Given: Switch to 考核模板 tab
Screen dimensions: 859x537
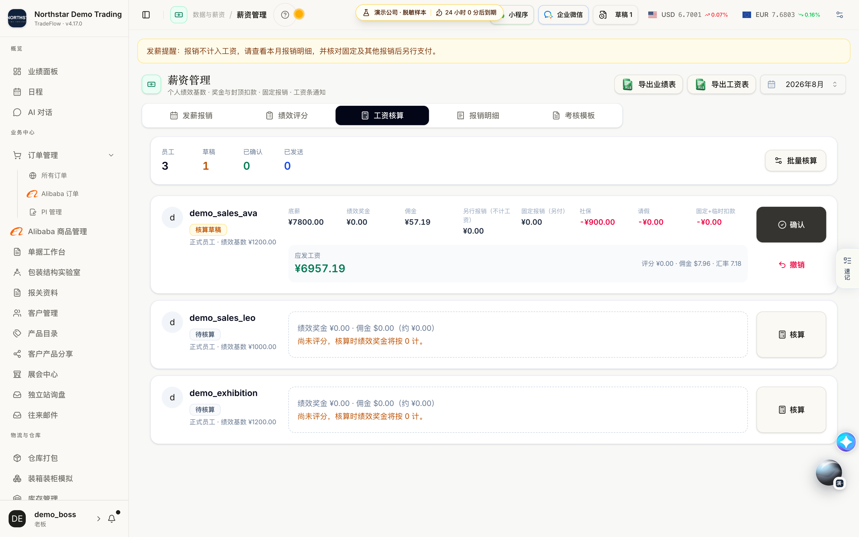Looking at the screenshot, I should 573,115.
